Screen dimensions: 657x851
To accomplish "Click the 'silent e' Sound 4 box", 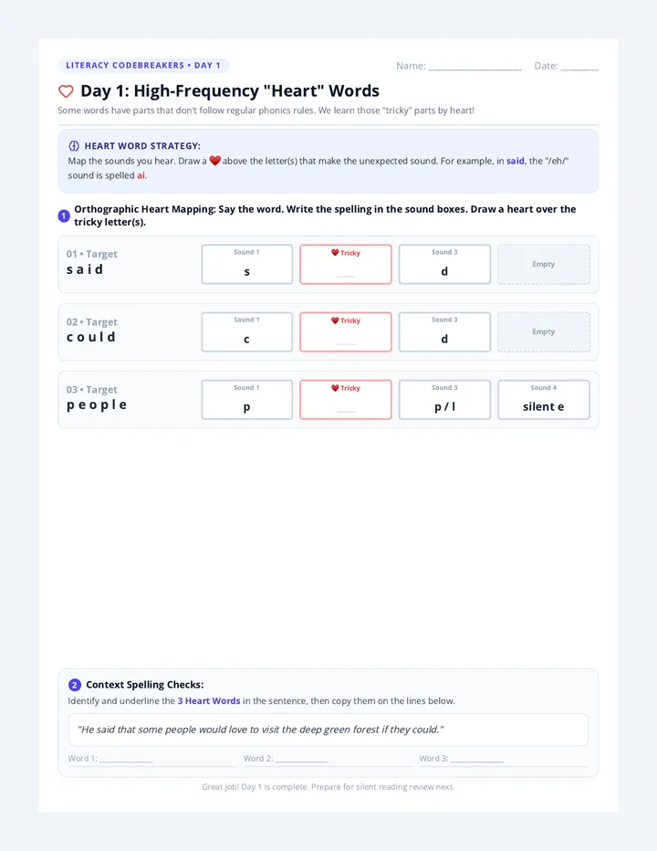I will click(544, 399).
